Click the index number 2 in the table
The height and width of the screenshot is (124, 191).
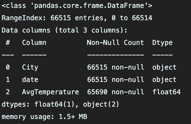pos(8,92)
